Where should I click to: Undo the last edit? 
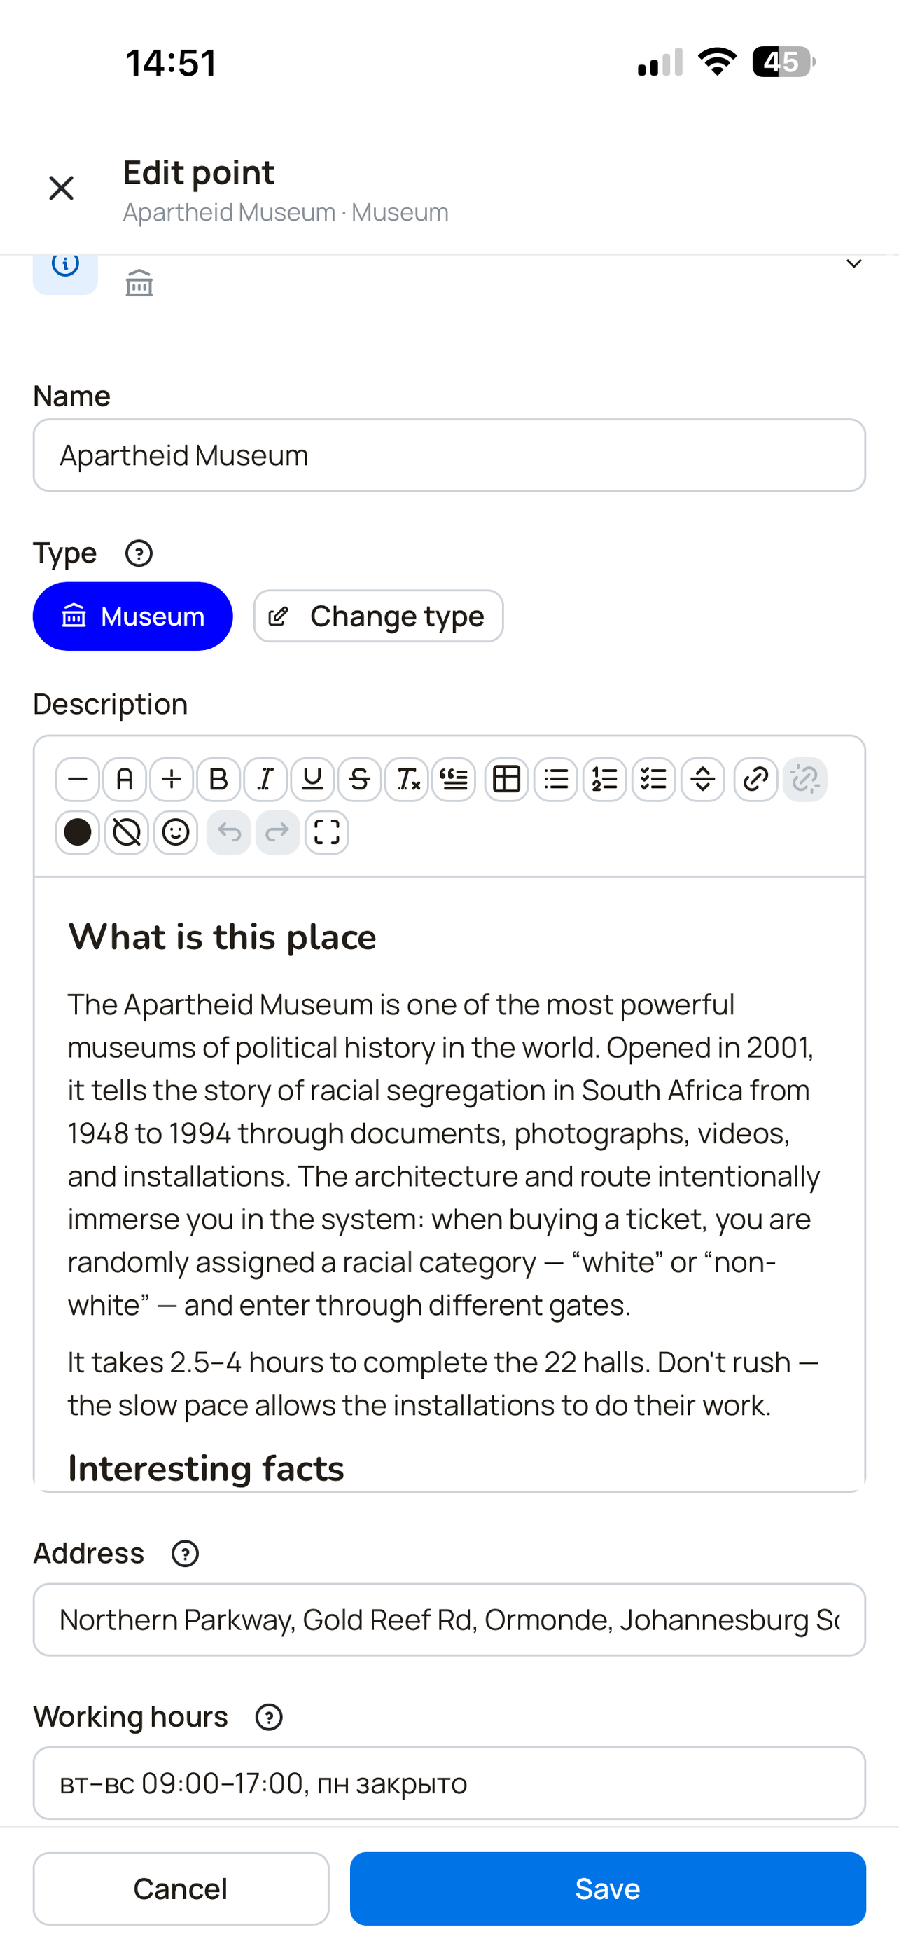coord(229,833)
